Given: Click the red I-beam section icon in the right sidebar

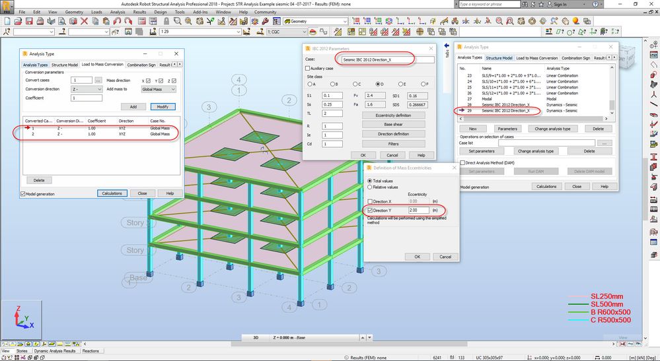Looking at the screenshot, I should (x=653, y=157).
